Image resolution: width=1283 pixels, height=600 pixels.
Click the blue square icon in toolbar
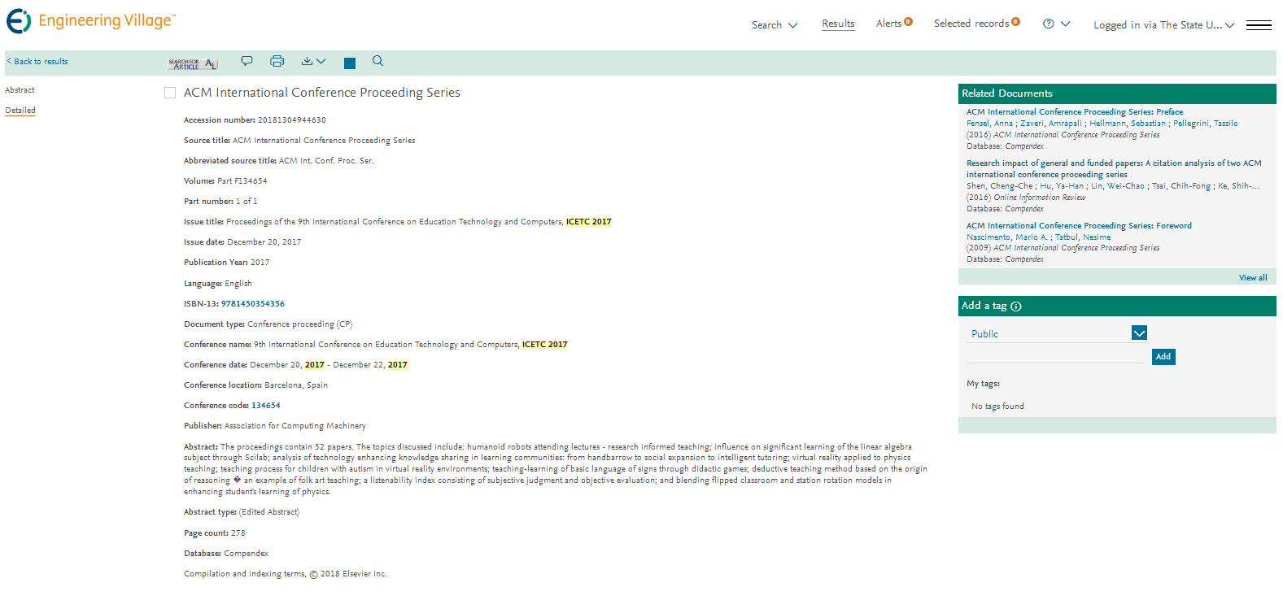pos(350,63)
